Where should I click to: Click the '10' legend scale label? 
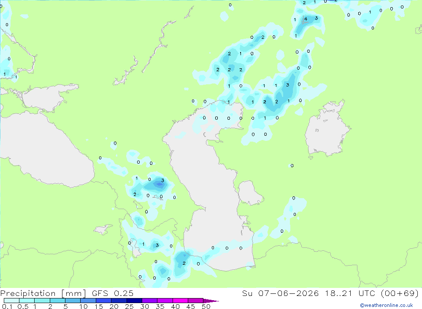coord(84,306)
